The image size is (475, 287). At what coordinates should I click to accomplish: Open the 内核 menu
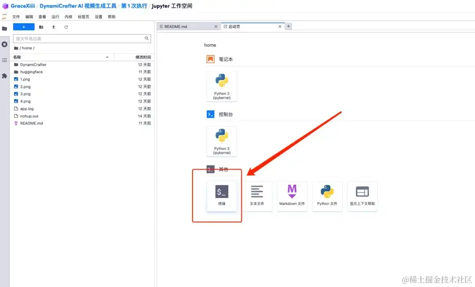click(69, 17)
